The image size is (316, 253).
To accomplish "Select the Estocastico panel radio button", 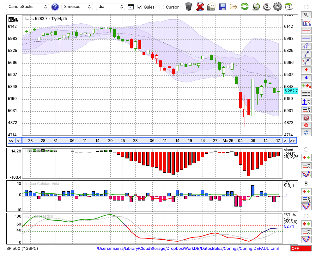I will [x=306, y=216].
